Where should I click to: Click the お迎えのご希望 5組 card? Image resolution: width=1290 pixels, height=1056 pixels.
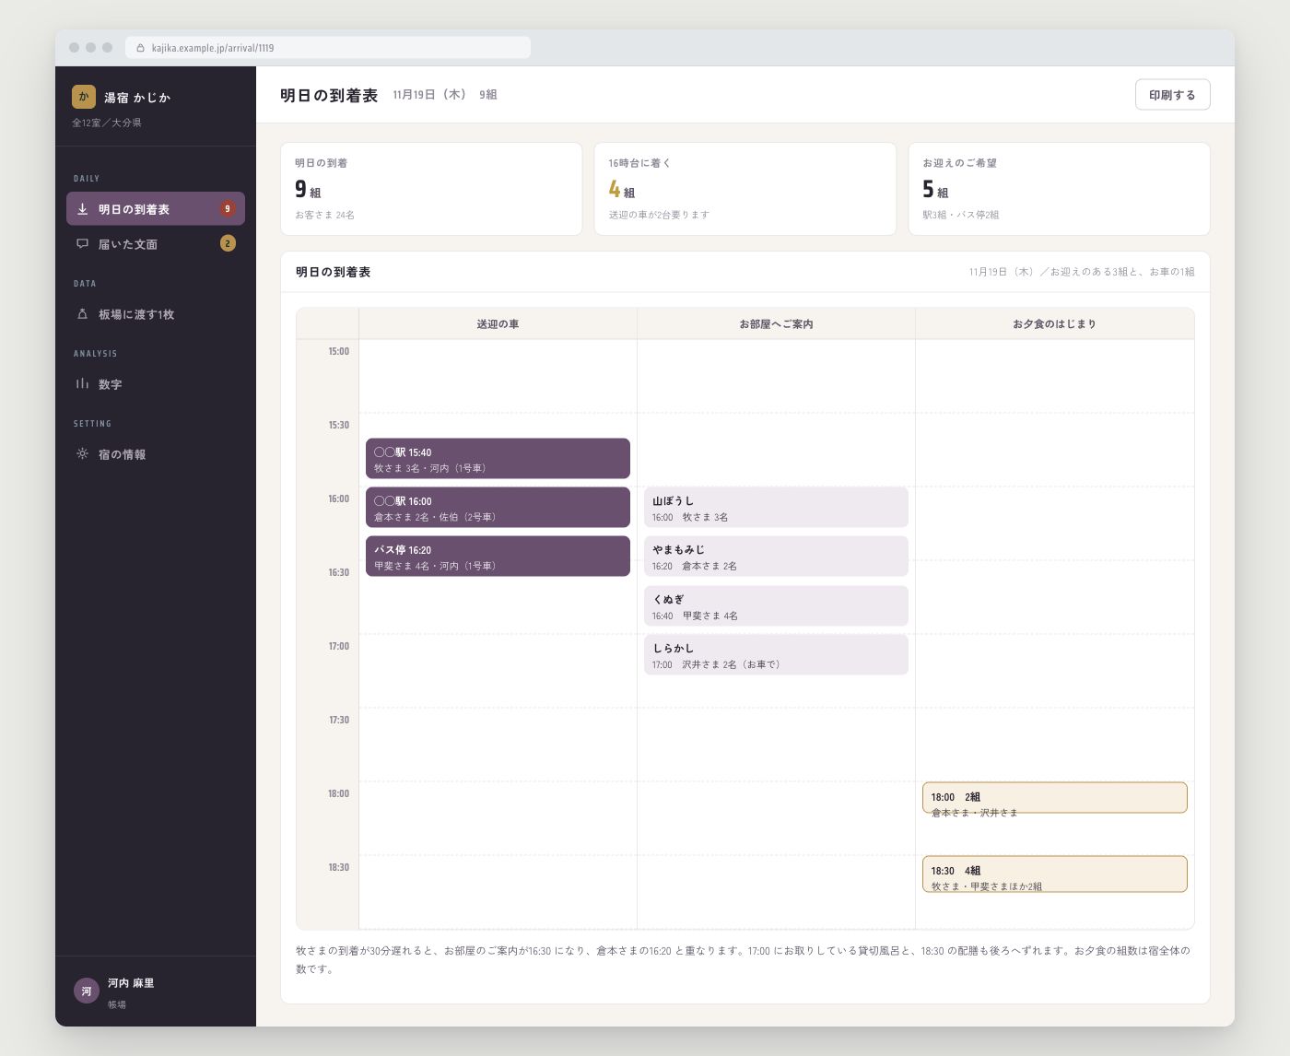click(1060, 189)
